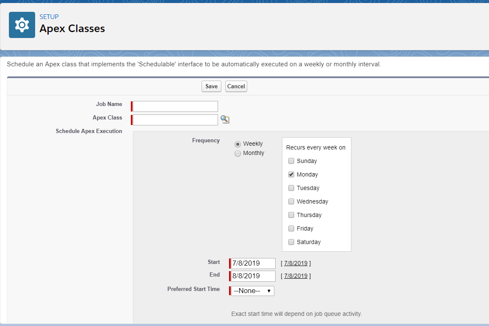Tick the Thursday checkbox
The image size is (489, 326).
[291, 215]
